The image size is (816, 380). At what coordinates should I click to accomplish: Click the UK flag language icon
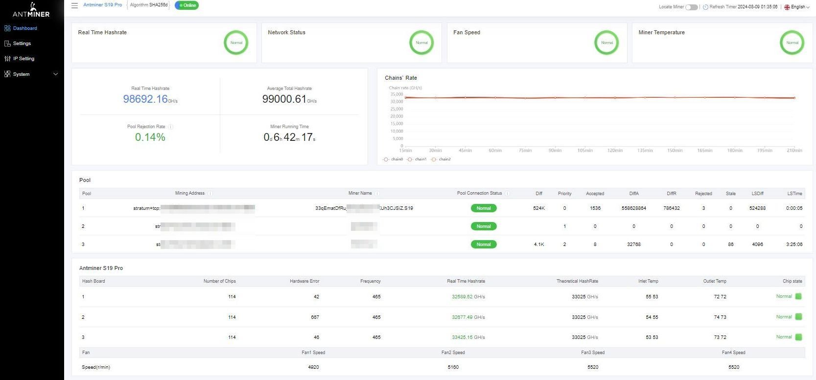tap(787, 7)
